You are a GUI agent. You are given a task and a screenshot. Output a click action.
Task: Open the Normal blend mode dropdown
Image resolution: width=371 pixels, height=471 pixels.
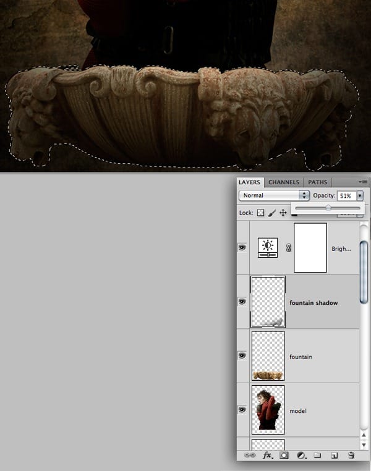click(x=274, y=195)
